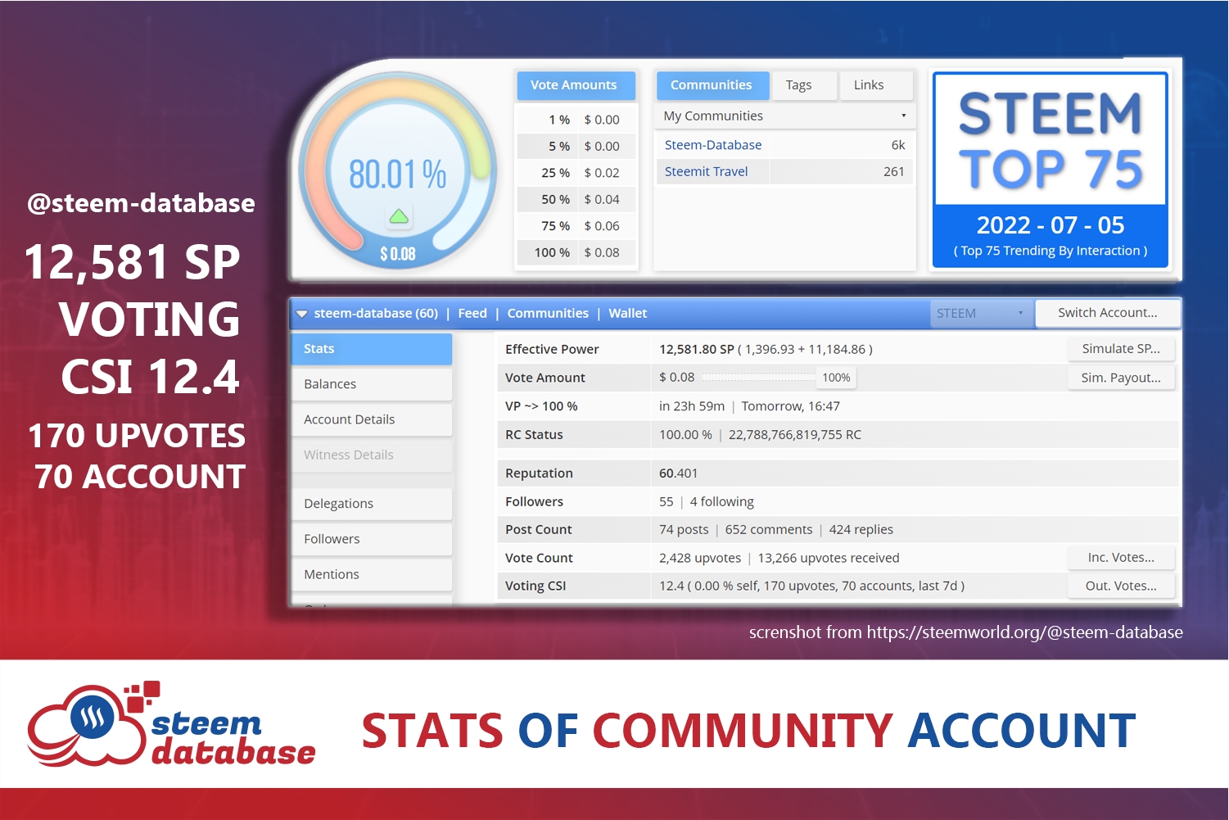
Task: Open the Steem-Database community link
Action: [713, 145]
